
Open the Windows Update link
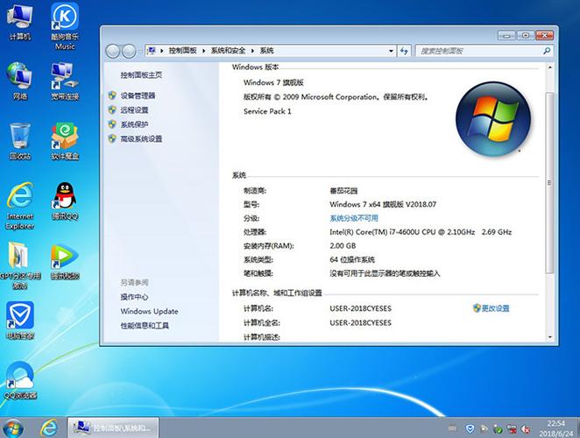tap(149, 312)
